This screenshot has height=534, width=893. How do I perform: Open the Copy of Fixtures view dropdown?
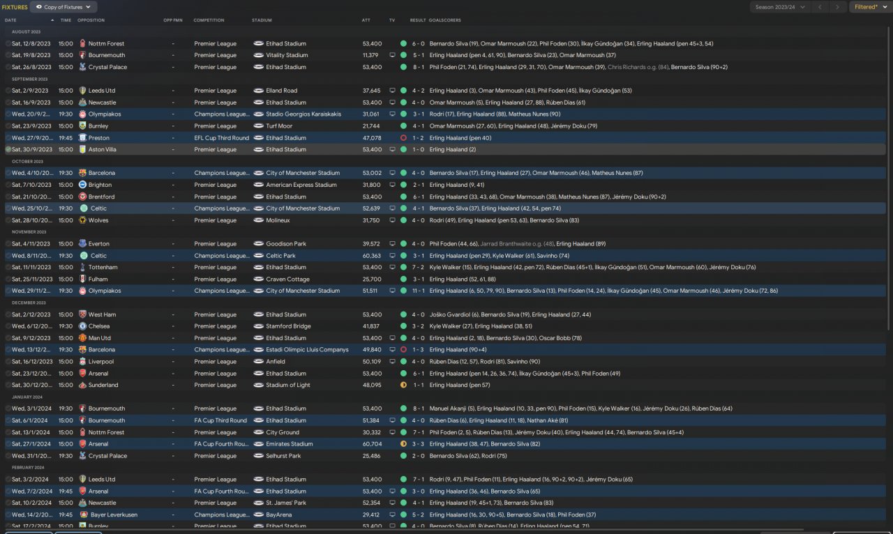(63, 7)
